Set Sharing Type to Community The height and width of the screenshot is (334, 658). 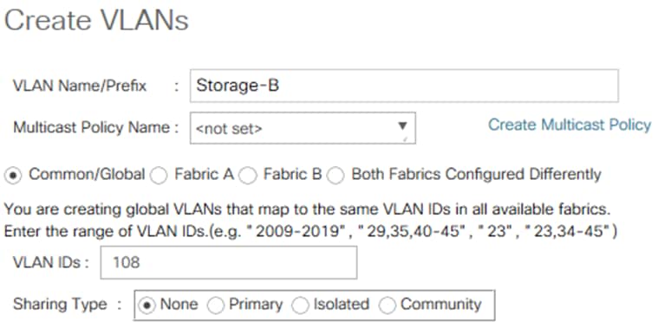tap(387, 305)
